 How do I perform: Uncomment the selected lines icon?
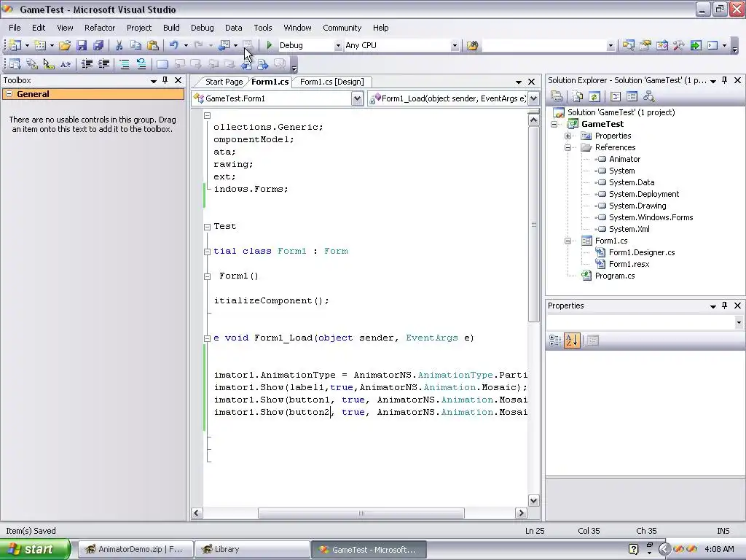pyautogui.click(x=141, y=64)
